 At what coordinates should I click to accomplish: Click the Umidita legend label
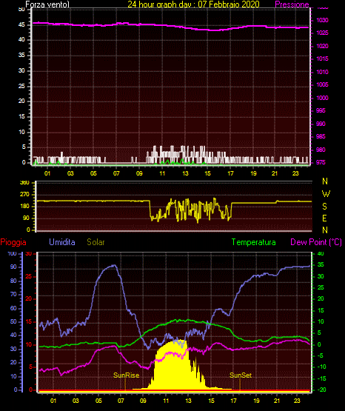click(x=62, y=242)
